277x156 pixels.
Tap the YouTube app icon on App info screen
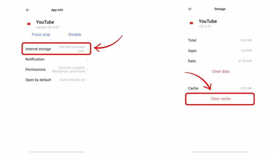coord(29,24)
